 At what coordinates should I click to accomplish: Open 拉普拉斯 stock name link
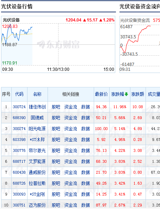click(x=37, y=183)
